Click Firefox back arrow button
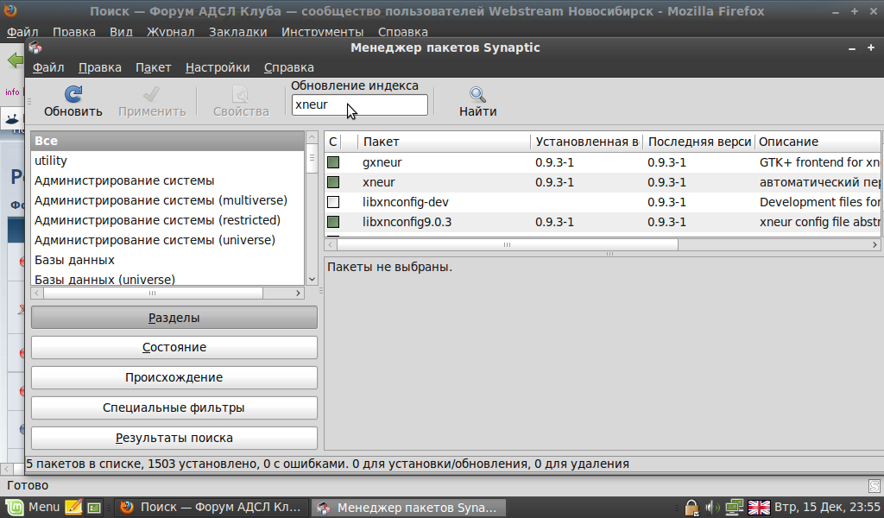 click(16, 60)
